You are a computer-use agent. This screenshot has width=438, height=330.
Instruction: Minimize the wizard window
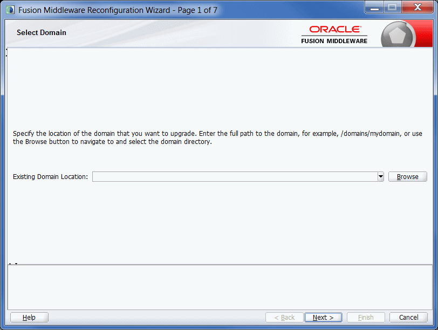(374, 8)
